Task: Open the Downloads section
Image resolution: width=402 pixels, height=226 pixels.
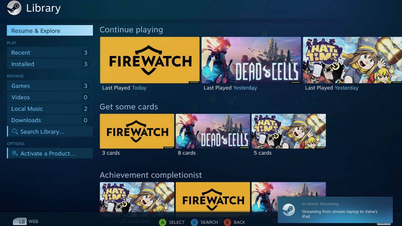Action: tap(50, 120)
